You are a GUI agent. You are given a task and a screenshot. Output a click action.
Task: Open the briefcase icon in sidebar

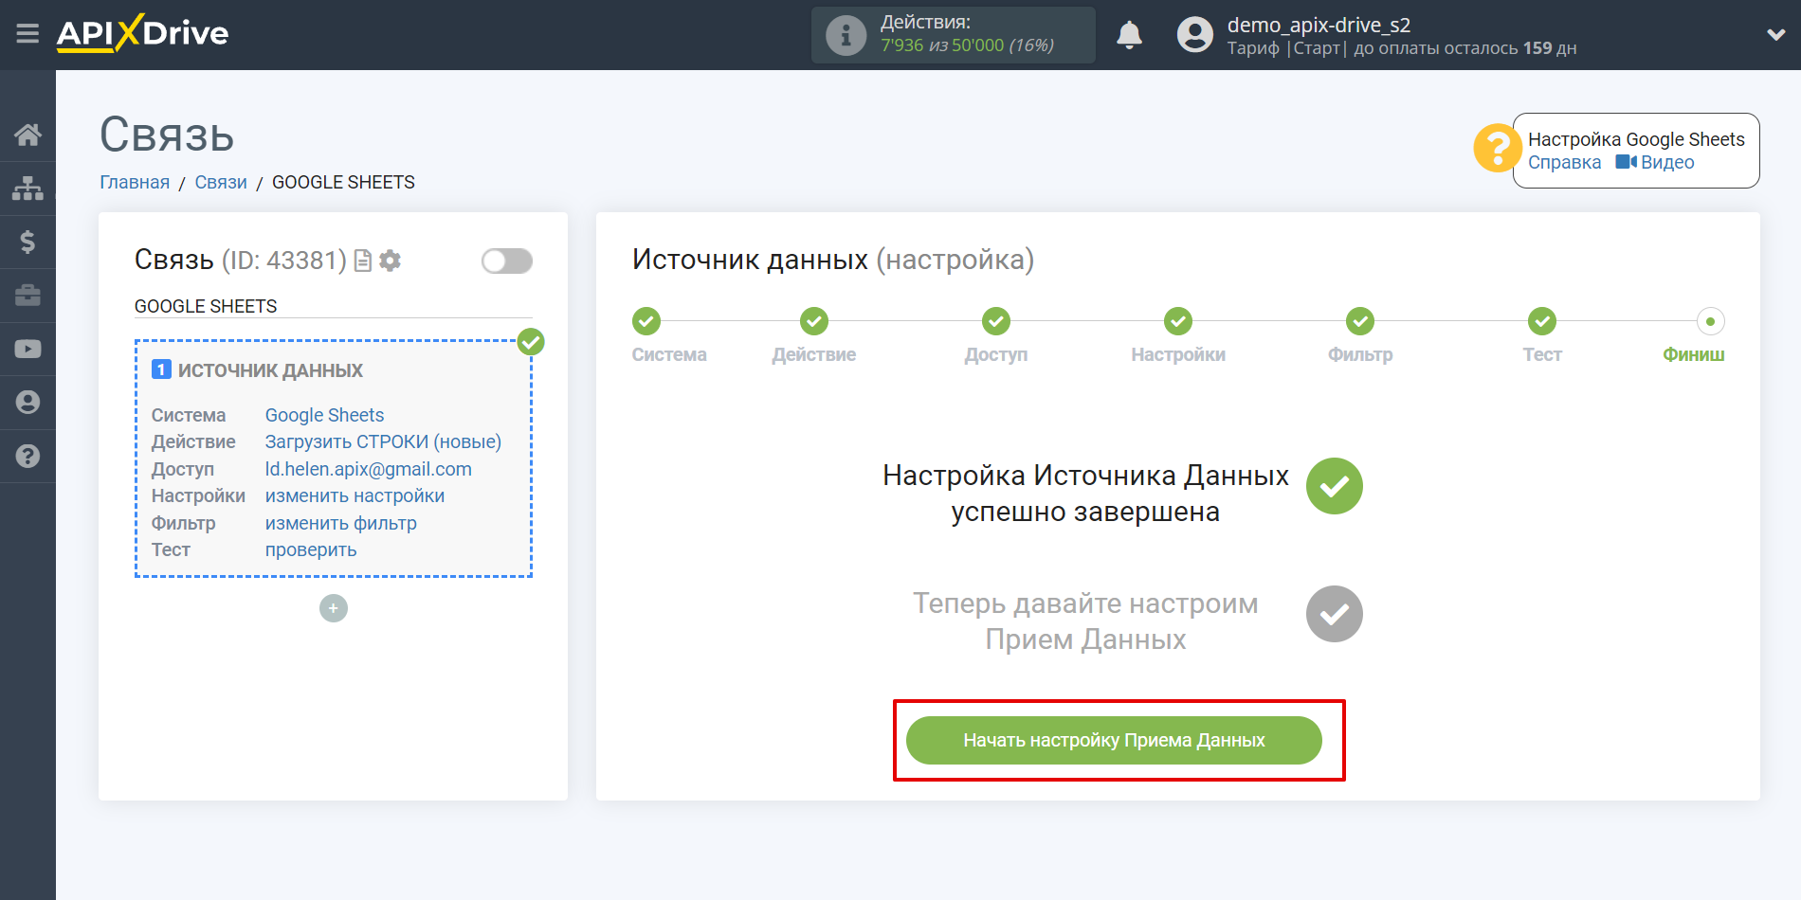27,296
